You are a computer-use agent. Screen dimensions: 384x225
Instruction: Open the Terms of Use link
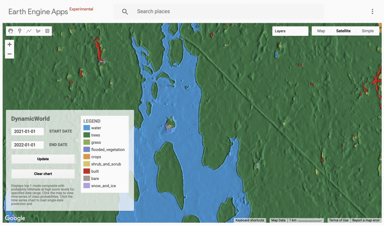pyautogui.click(x=339, y=220)
